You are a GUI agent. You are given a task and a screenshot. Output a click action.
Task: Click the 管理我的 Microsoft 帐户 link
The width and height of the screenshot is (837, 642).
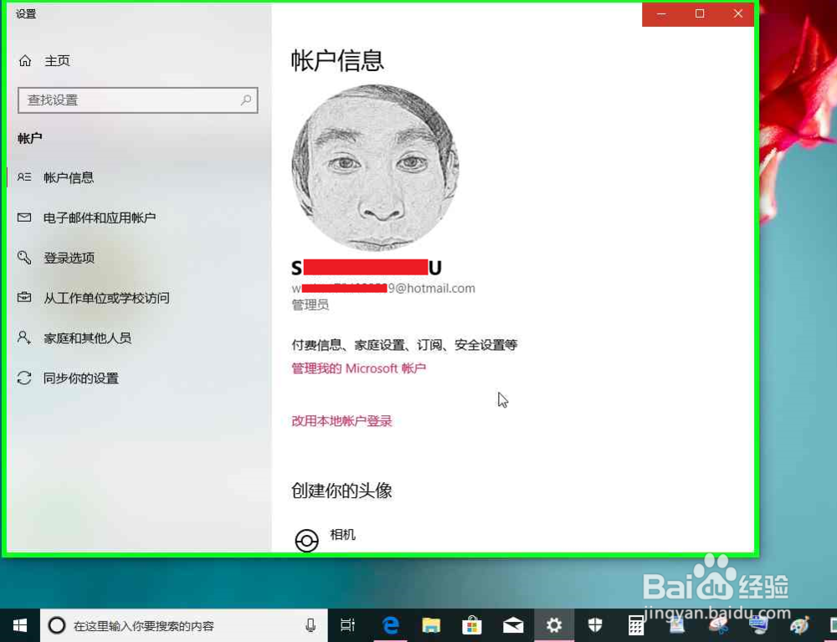coord(358,368)
